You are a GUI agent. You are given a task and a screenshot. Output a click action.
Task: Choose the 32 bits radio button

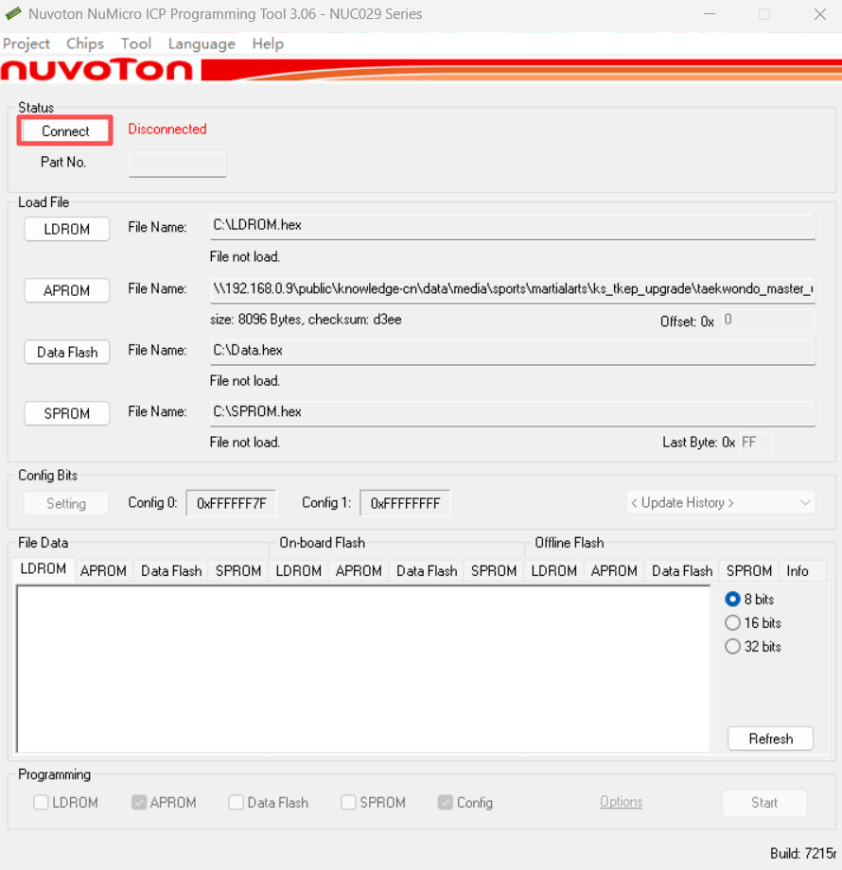click(x=732, y=647)
